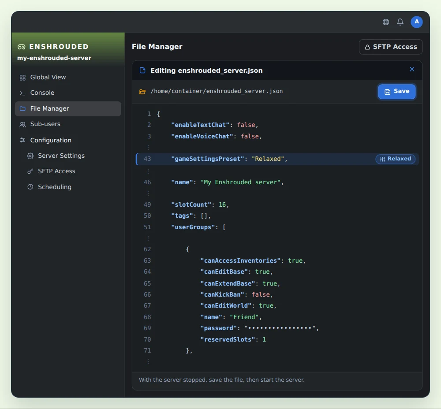The width and height of the screenshot is (441, 409).
Task: Click the canExtendBase true value
Action: 270,283
